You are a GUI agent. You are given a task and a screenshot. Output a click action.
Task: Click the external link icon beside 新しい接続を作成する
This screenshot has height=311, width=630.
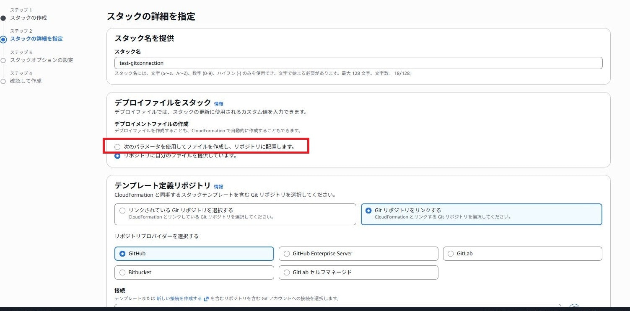click(x=206, y=299)
